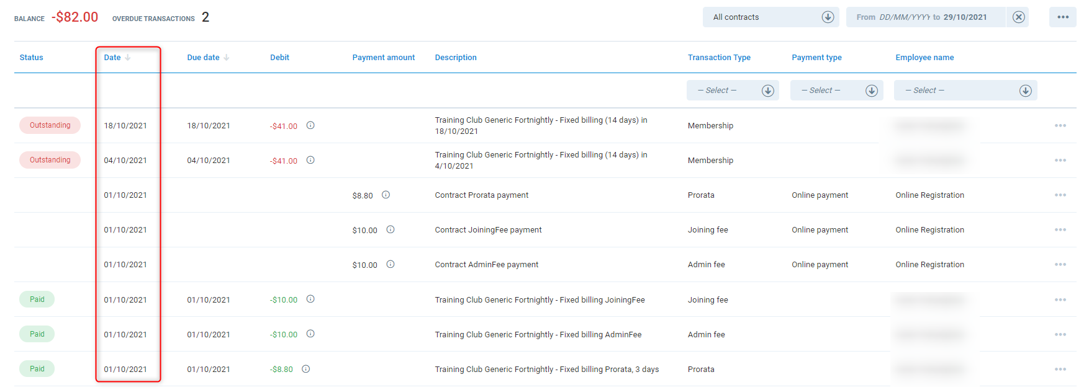Open row actions for Contract Prorata payment
The image size is (1089, 390).
tap(1060, 195)
